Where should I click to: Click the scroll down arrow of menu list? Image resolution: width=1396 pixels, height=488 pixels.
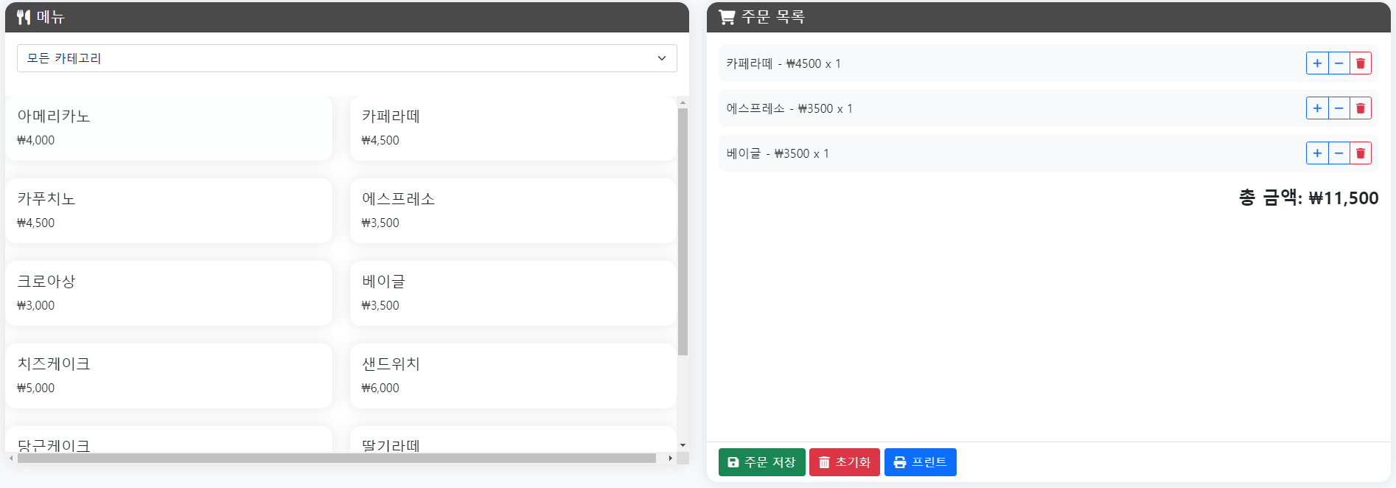(x=683, y=445)
